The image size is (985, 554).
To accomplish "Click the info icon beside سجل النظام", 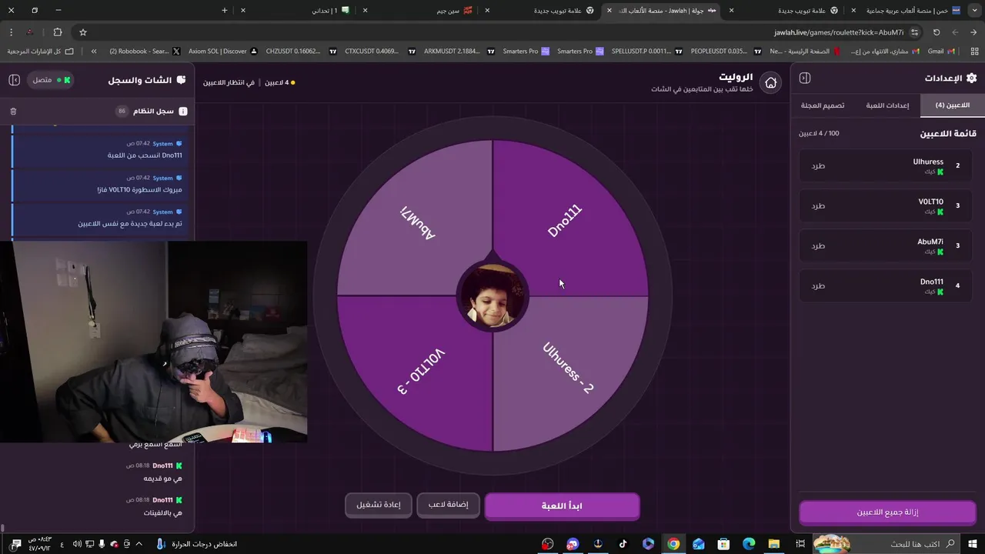I will [183, 112].
